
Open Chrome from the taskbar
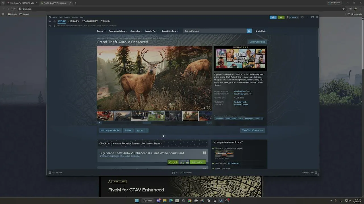(x=190, y=201)
